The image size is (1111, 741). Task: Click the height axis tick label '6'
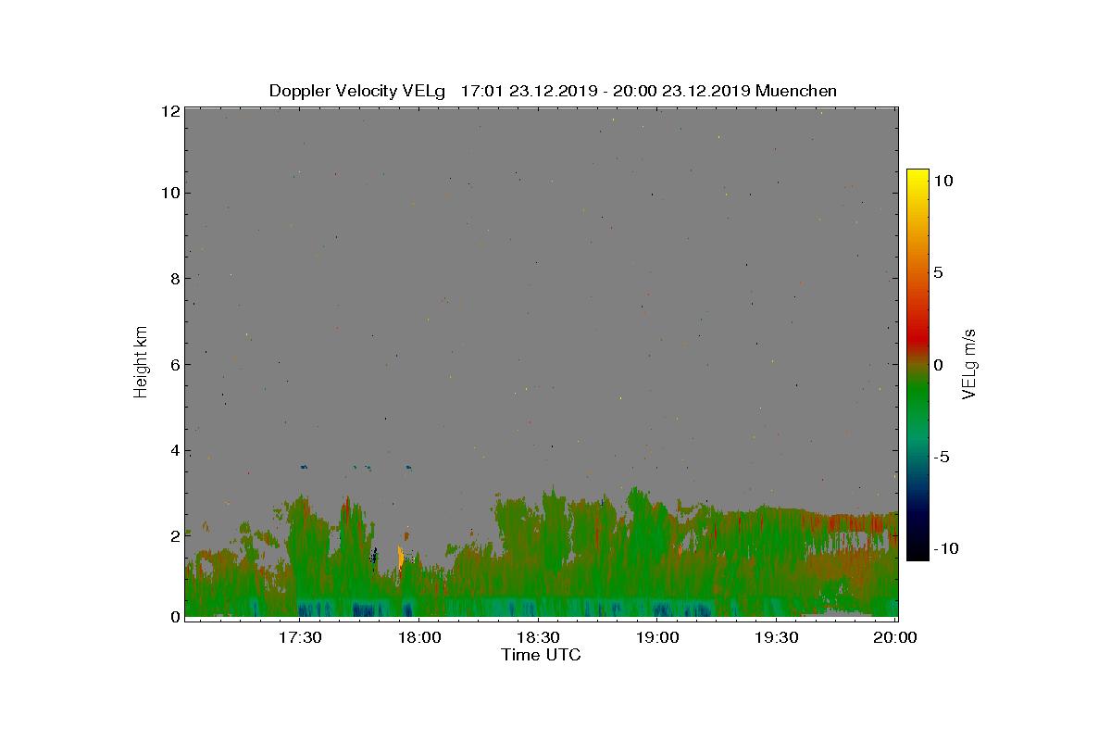pos(174,365)
